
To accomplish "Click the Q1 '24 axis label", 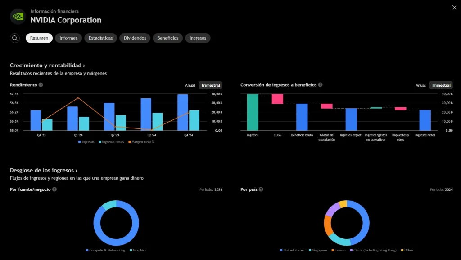I will [x=78, y=135].
